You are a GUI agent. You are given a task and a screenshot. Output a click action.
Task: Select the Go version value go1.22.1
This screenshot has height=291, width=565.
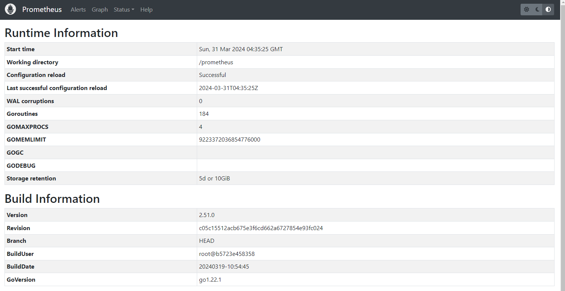[210, 280]
